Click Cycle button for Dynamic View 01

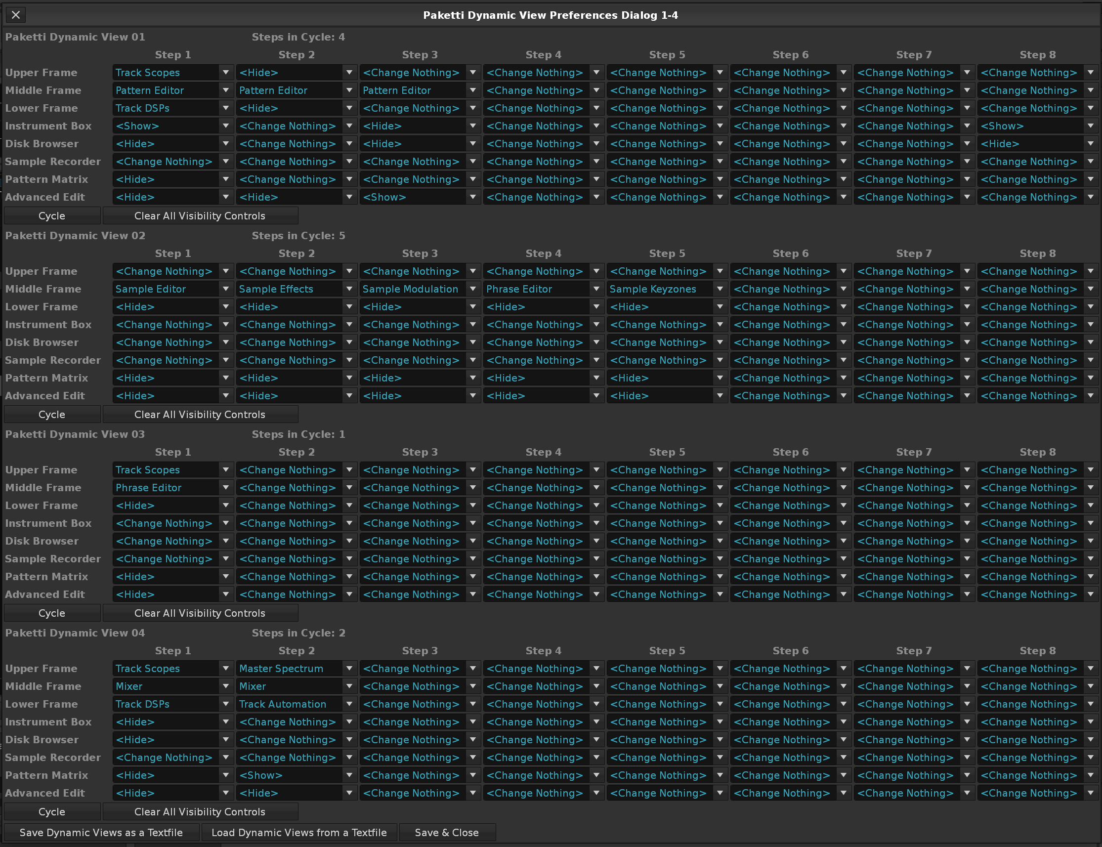coord(52,216)
